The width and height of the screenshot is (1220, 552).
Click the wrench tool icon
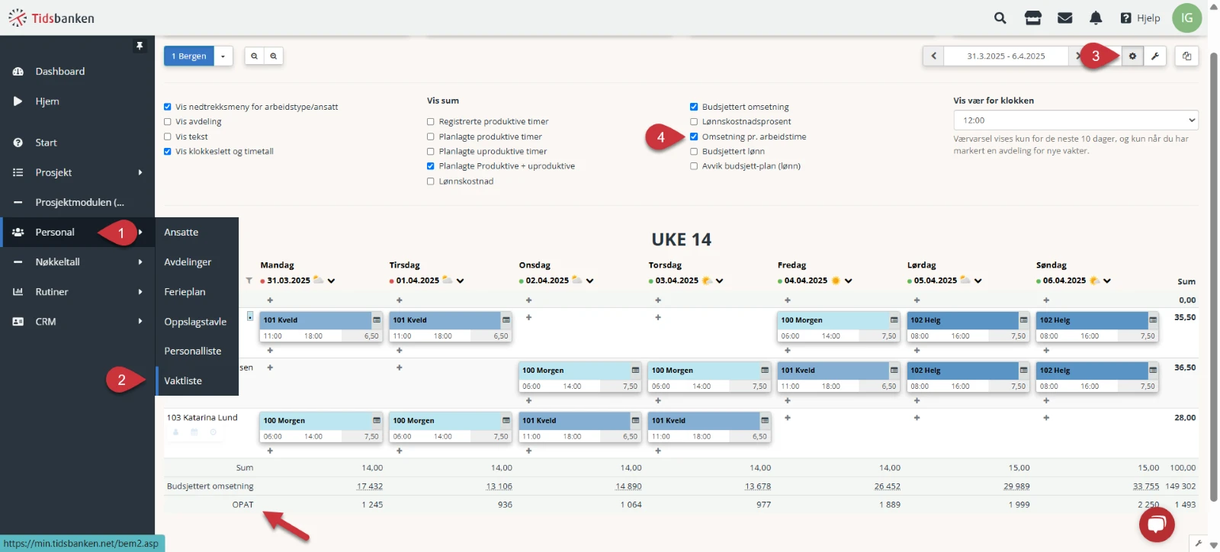point(1155,56)
